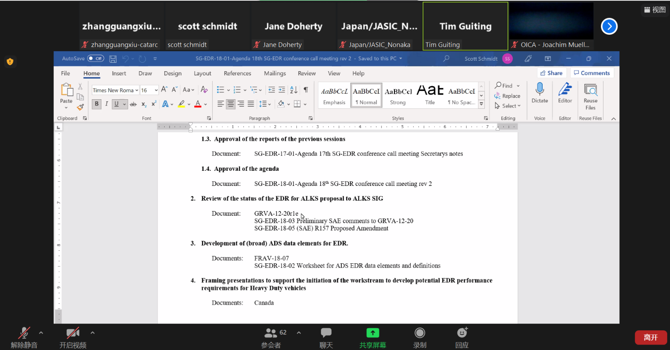This screenshot has height=350, width=670.
Task: Click the red leave meeting button
Action: pyautogui.click(x=651, y=337)
